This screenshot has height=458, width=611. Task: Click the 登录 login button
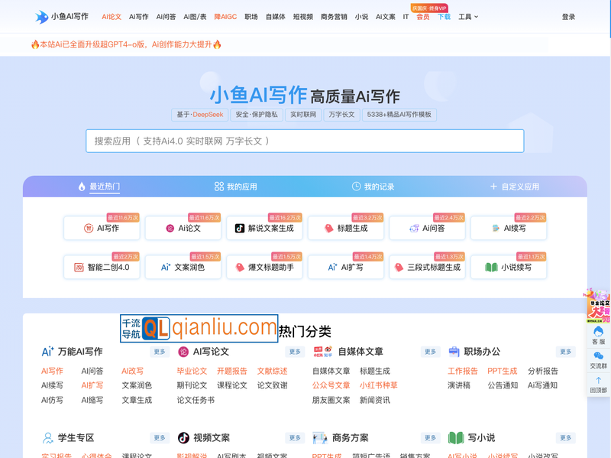tap(568, 17)
